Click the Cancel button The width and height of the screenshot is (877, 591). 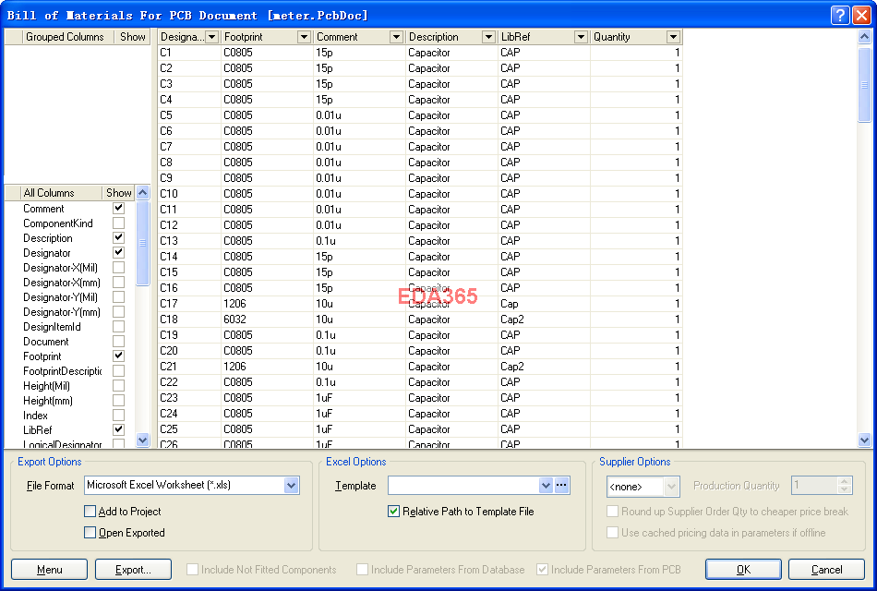(826, 570)
